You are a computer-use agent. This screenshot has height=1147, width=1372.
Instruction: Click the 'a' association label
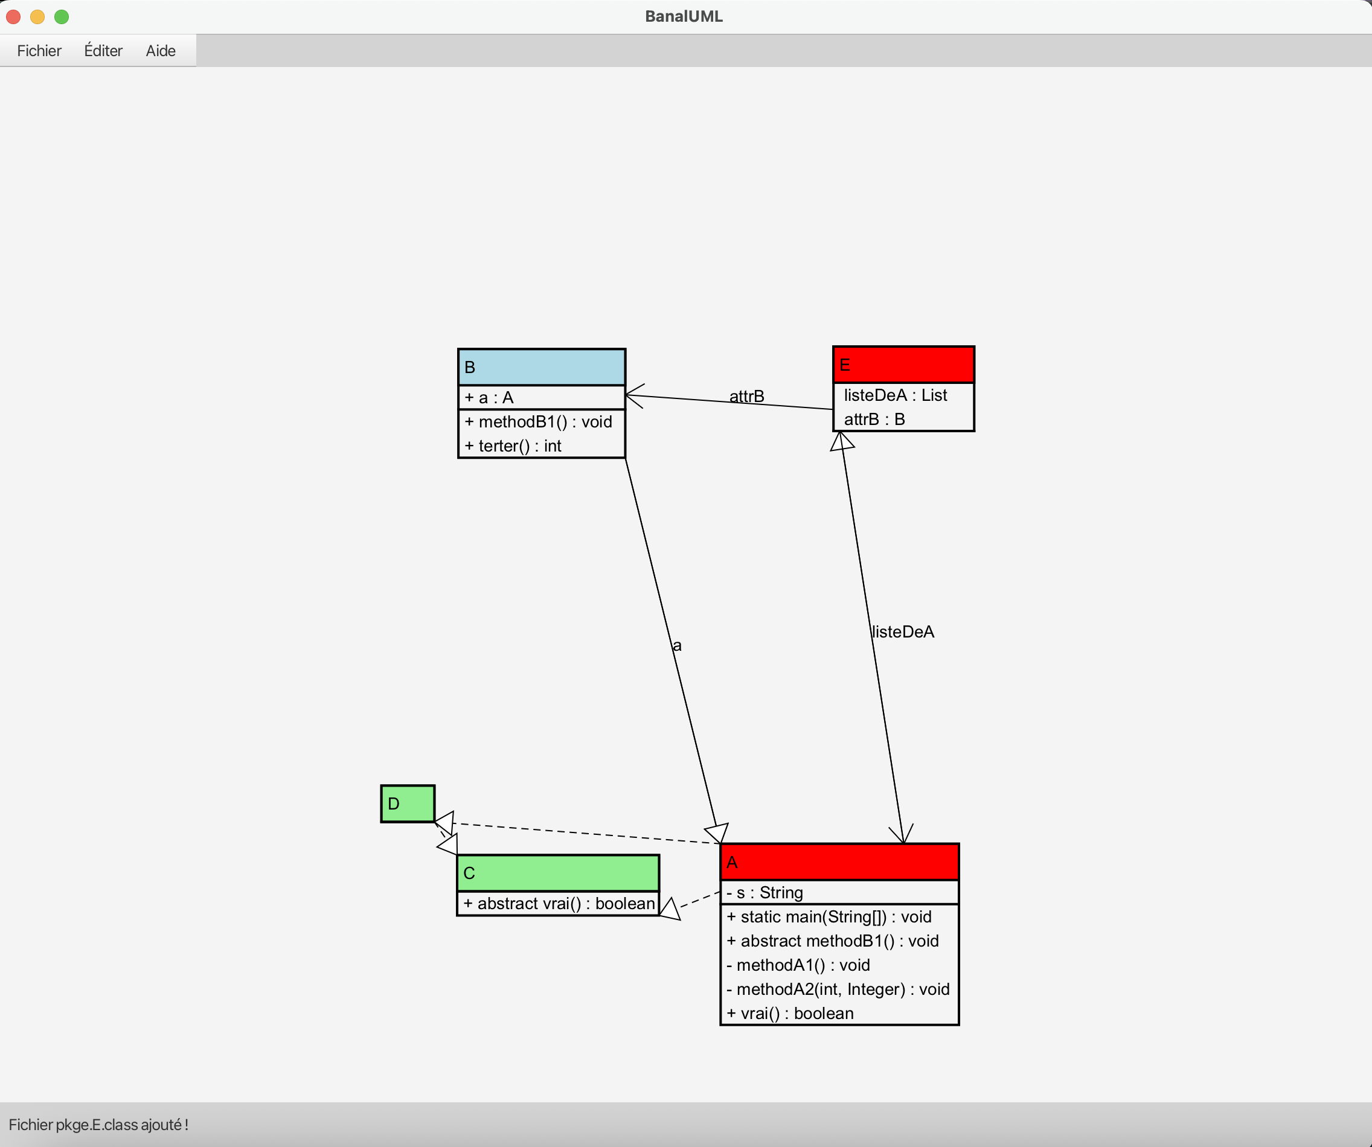coord(677,645)
